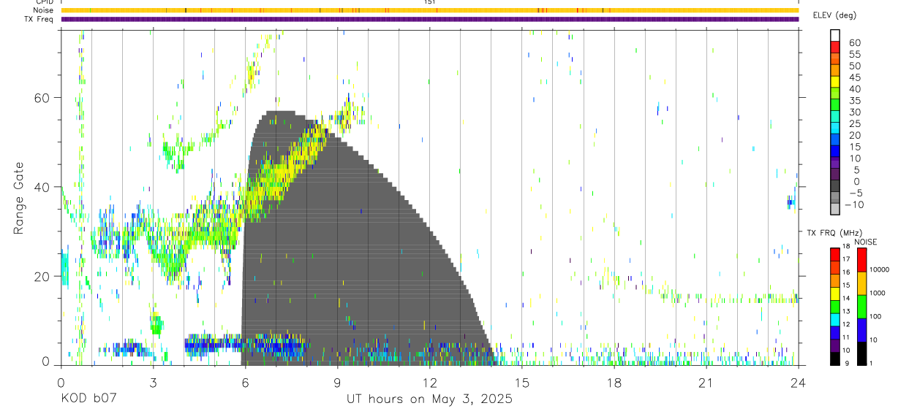Screen dimensions: 898x414
Task: Click the '13' value on TX FRQ scale
Action: click(845, 311)
